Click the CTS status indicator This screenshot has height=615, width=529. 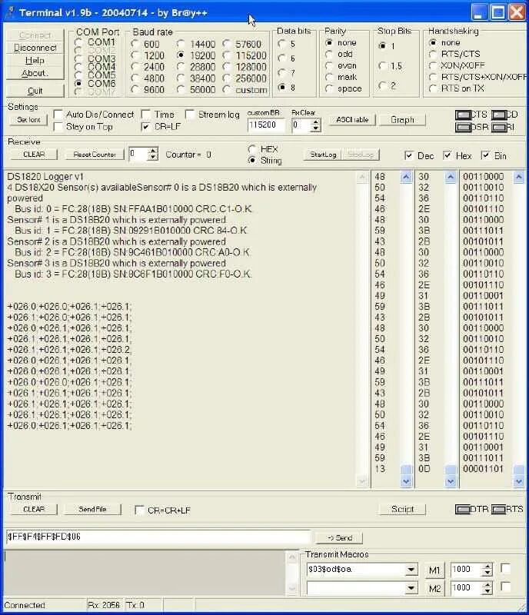pyautogui.click(x=463, y=115)
